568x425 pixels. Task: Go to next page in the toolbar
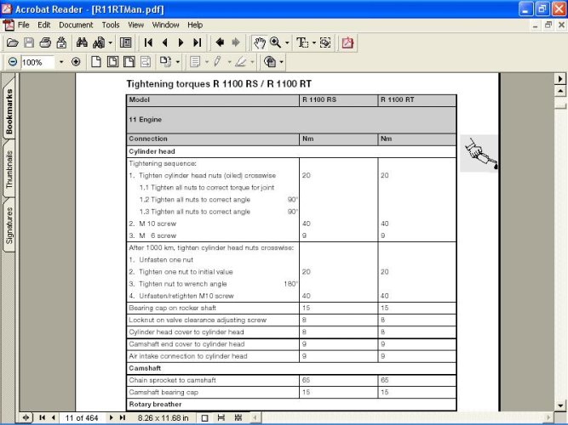181,42
